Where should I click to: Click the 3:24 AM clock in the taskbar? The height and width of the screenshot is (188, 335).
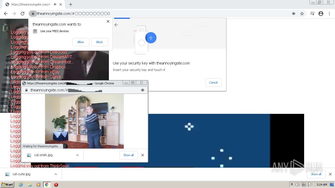(x=322, y=185)
